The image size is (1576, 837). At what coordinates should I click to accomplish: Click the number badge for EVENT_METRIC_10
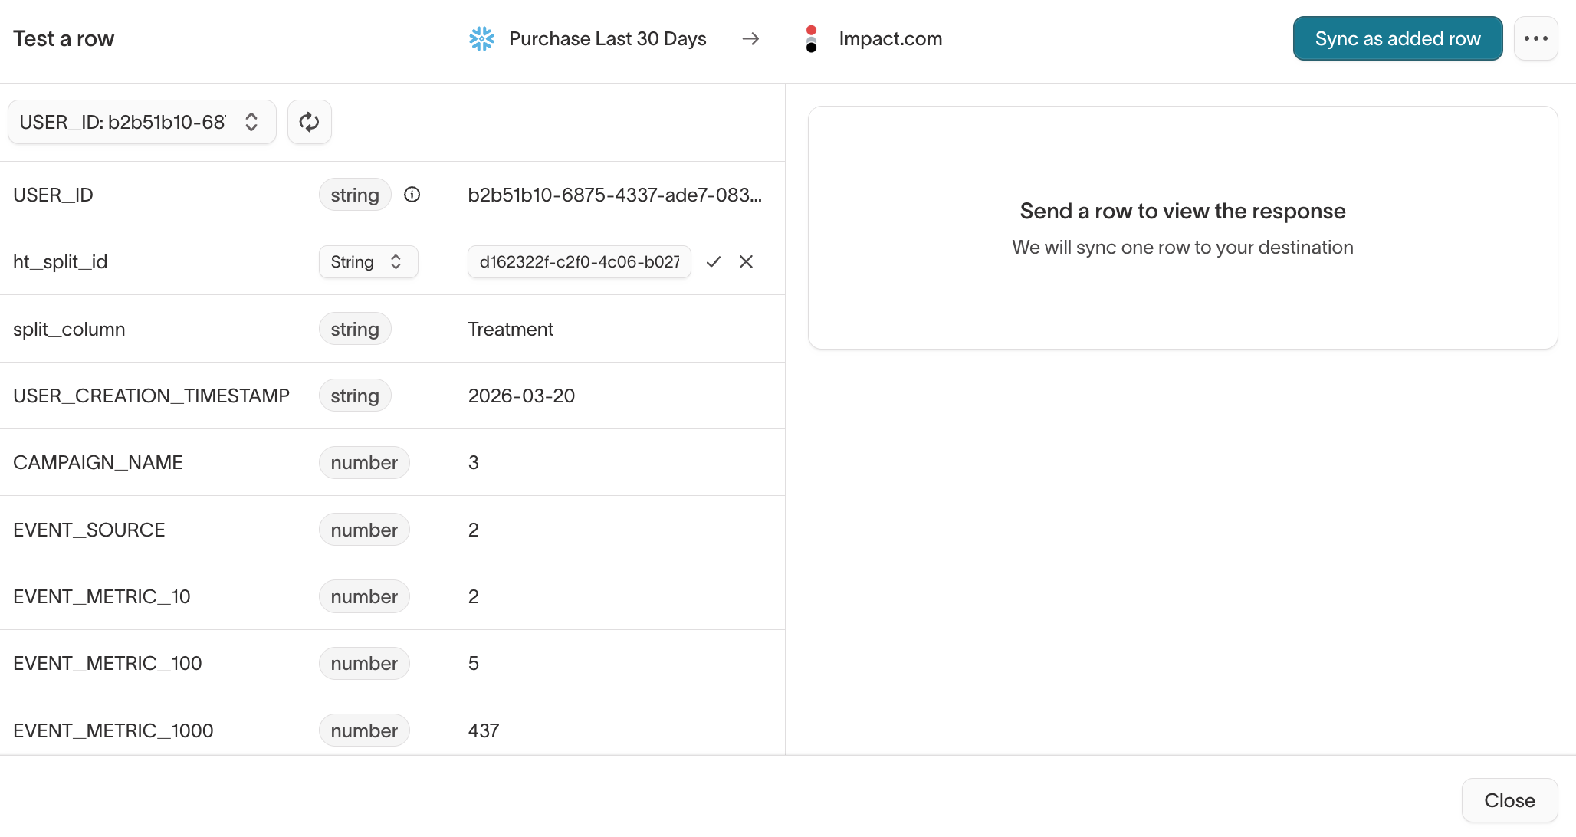coord(364,596)
